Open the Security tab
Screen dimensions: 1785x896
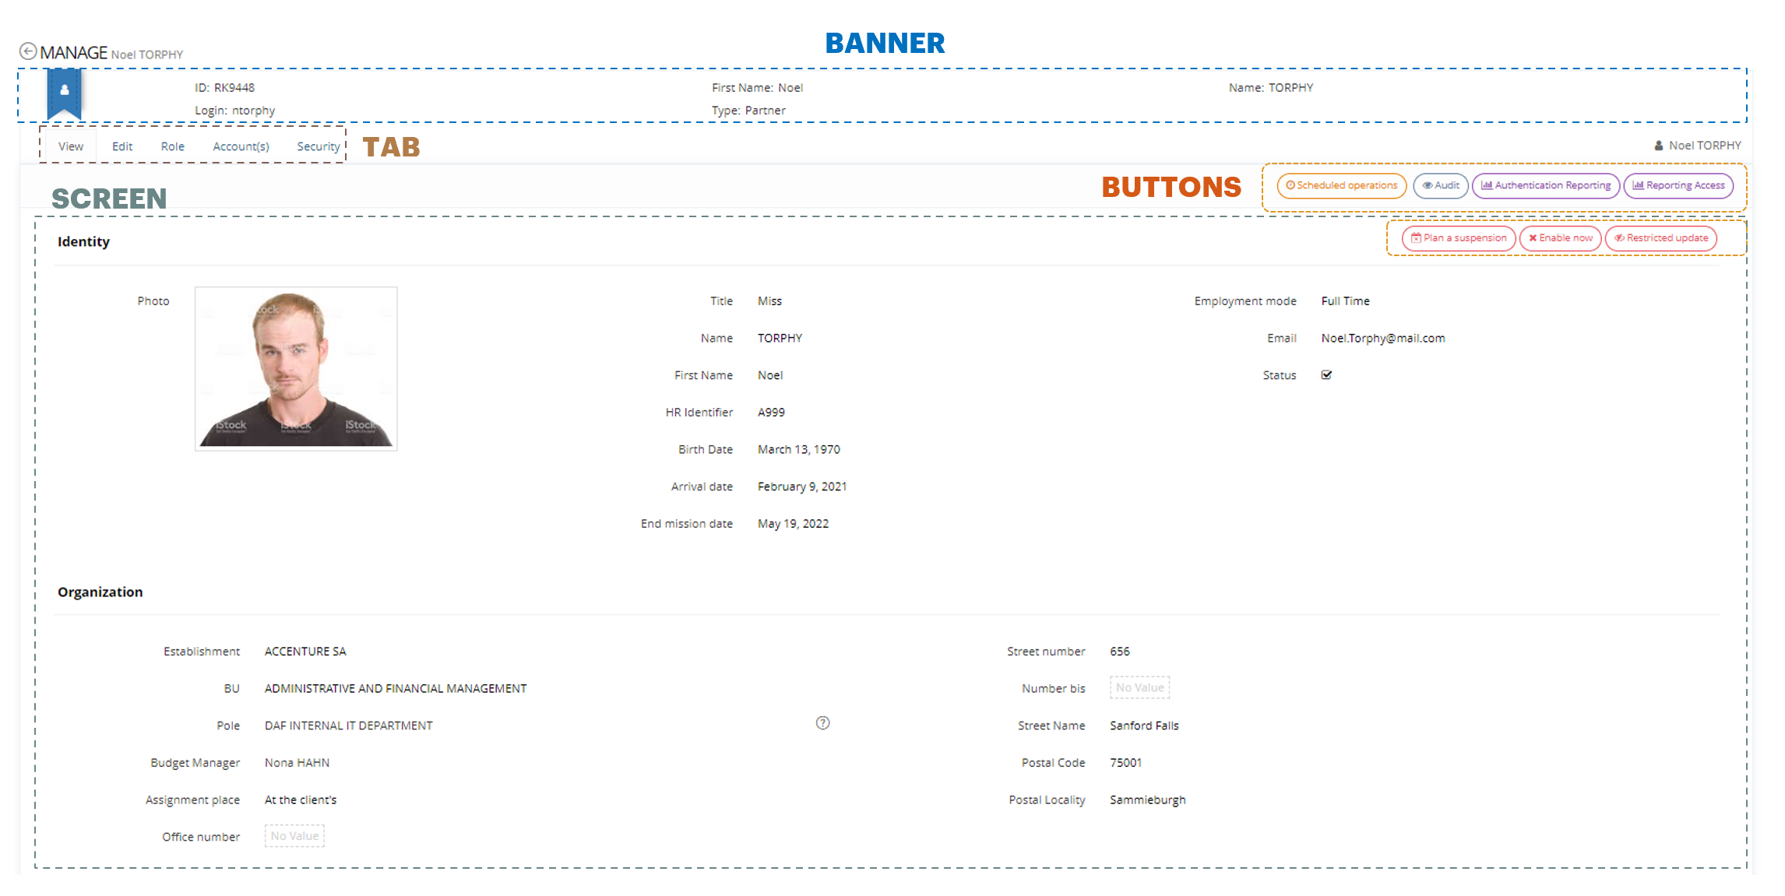pos(318,146)
